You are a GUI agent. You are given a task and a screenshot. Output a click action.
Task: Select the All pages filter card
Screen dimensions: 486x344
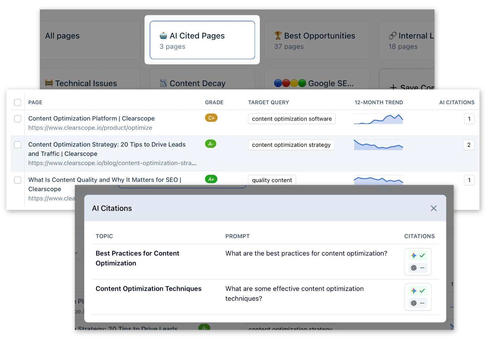click(90, 40)
